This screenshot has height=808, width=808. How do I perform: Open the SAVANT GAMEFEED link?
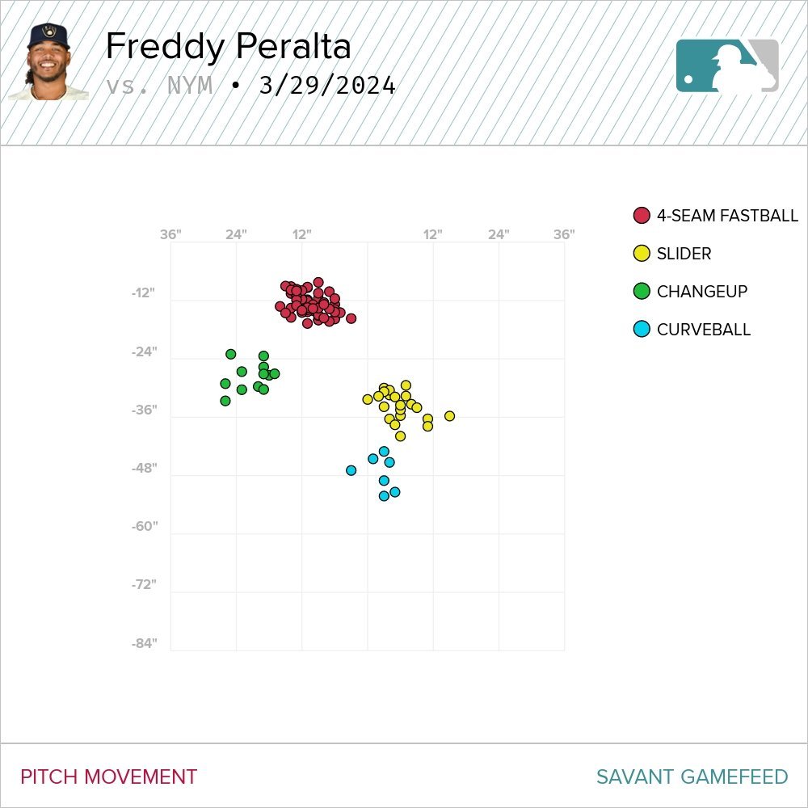[692, 777]
